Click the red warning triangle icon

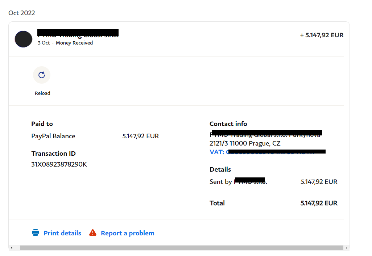pos(93,233)
